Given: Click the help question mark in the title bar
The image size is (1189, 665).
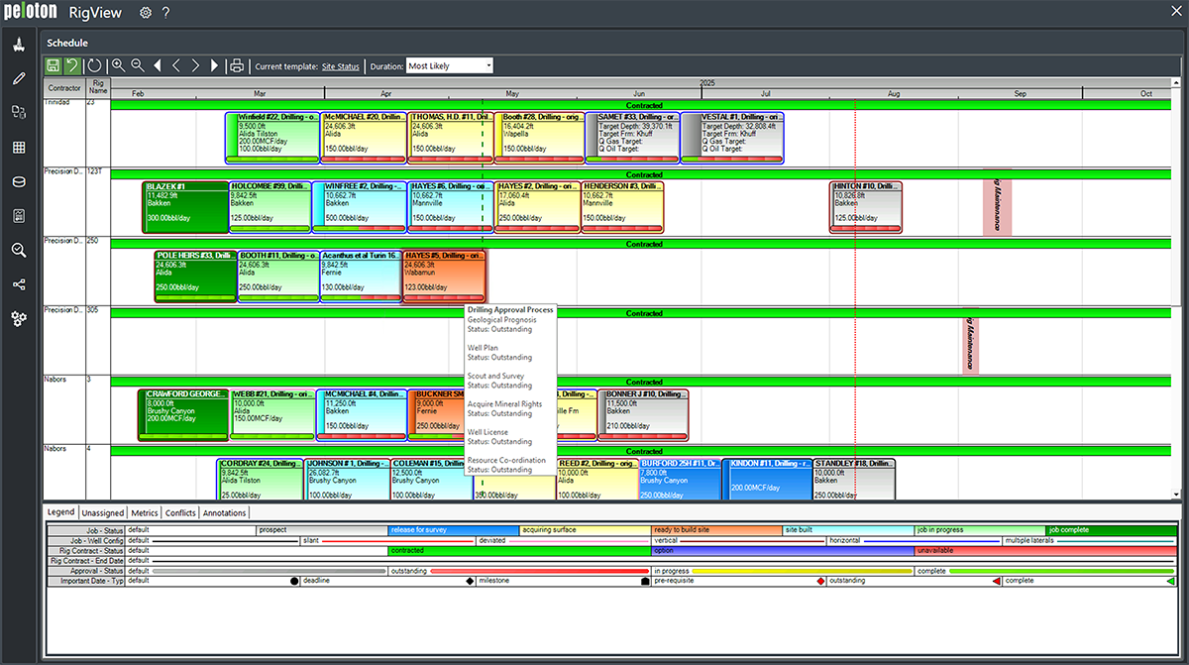Looking at the screenshot, I should pyautogui.click(x=165, y=13).
